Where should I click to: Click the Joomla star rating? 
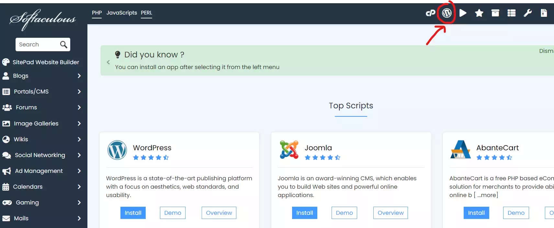pos(322,157)
